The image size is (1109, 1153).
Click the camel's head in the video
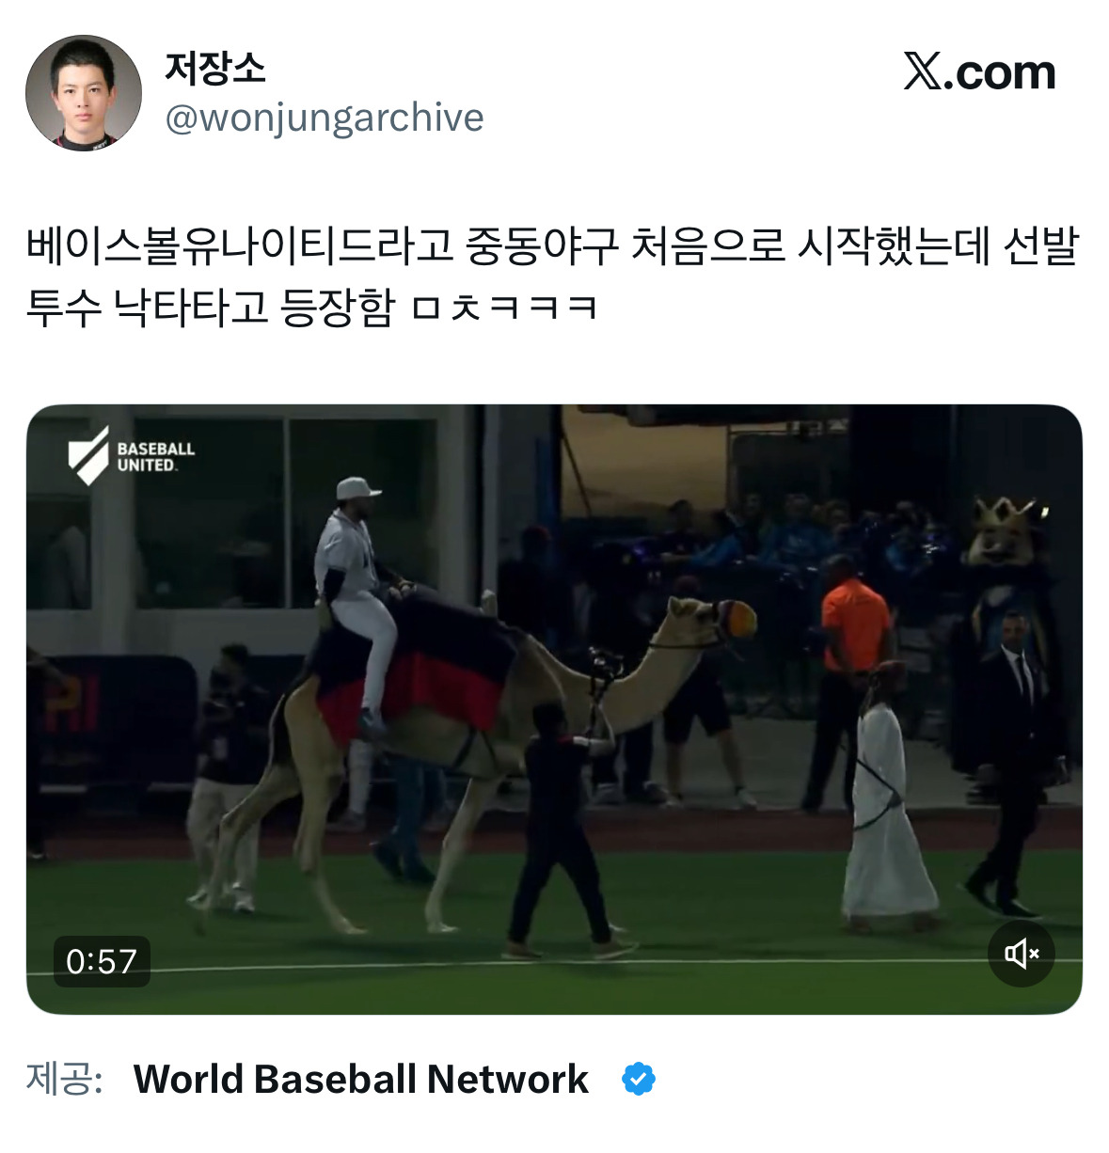[712, 624]
